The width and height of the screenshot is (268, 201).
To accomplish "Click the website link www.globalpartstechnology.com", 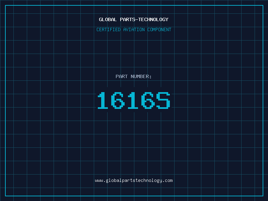I will coord(134,181).
